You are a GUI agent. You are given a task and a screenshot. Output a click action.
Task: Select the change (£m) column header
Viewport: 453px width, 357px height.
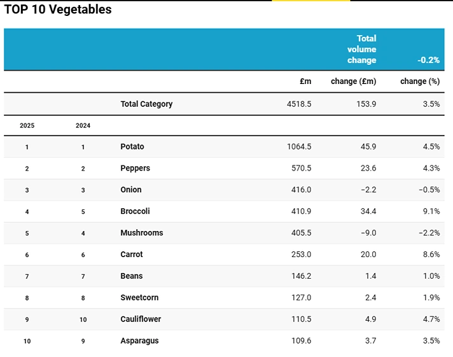pos(353,81)
